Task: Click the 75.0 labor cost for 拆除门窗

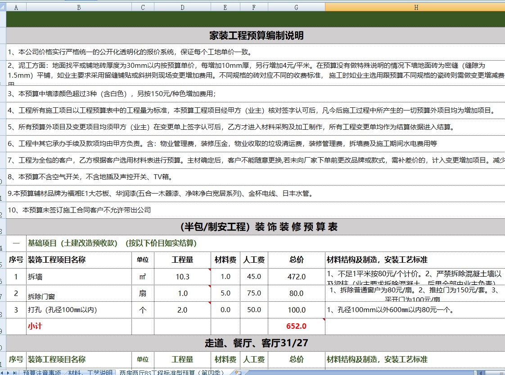Action: [x=254, y=293]
